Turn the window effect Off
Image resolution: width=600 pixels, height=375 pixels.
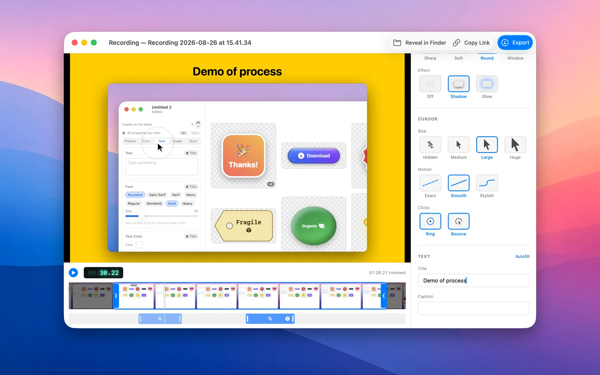click(430, 84)
